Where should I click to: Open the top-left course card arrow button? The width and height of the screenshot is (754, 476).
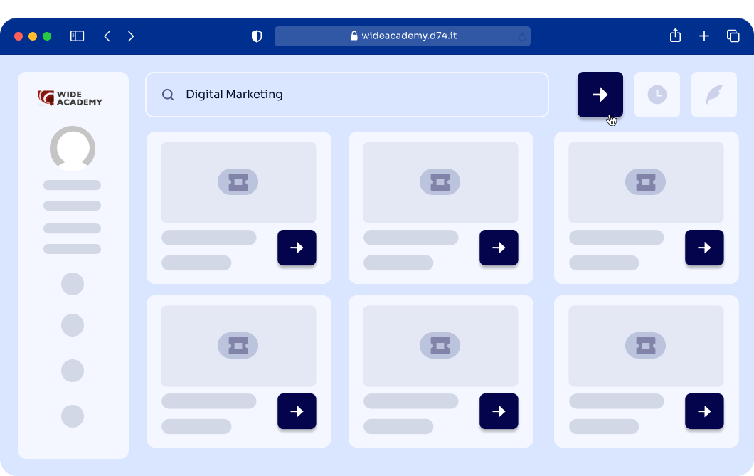[x=297, y=248]
